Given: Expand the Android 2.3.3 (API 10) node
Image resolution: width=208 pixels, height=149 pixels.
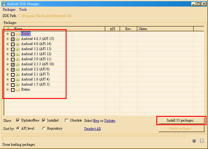Looking at the screenshot, I should 7,64.
